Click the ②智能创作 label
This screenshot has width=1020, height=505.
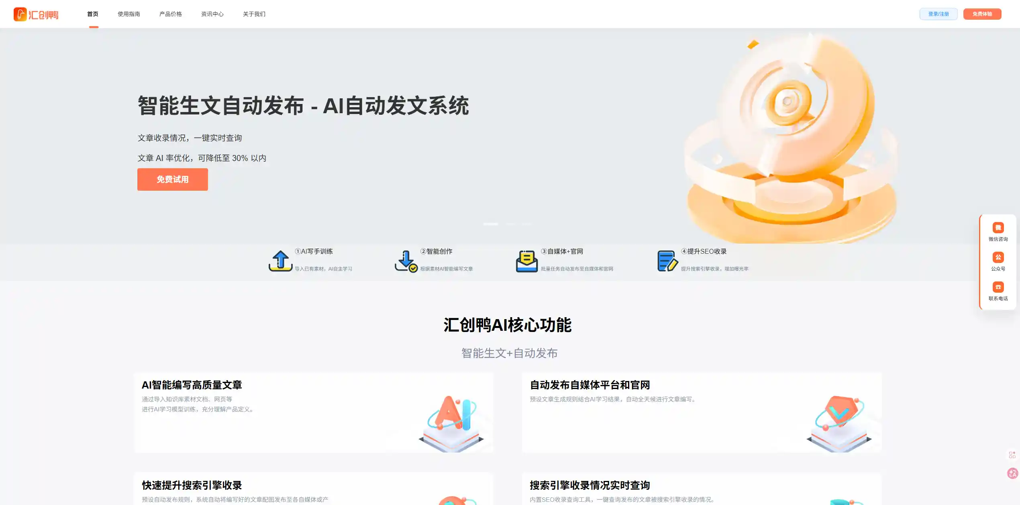click(437, 251)
